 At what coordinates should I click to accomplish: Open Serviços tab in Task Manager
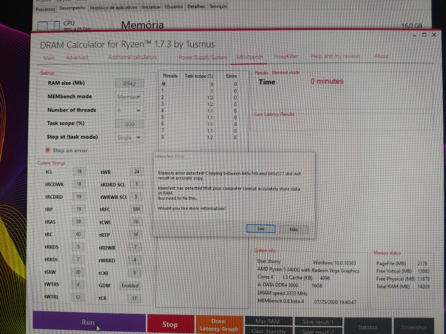click(x=218, y=6)
